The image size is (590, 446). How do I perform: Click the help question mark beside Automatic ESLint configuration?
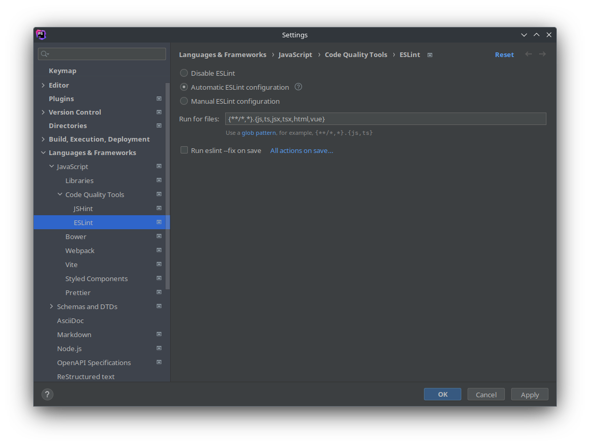coord(298,87)
